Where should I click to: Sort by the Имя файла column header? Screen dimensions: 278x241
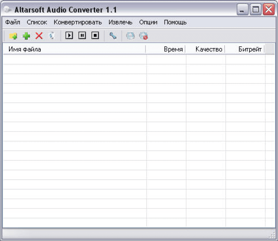click(x=75, y=49)
